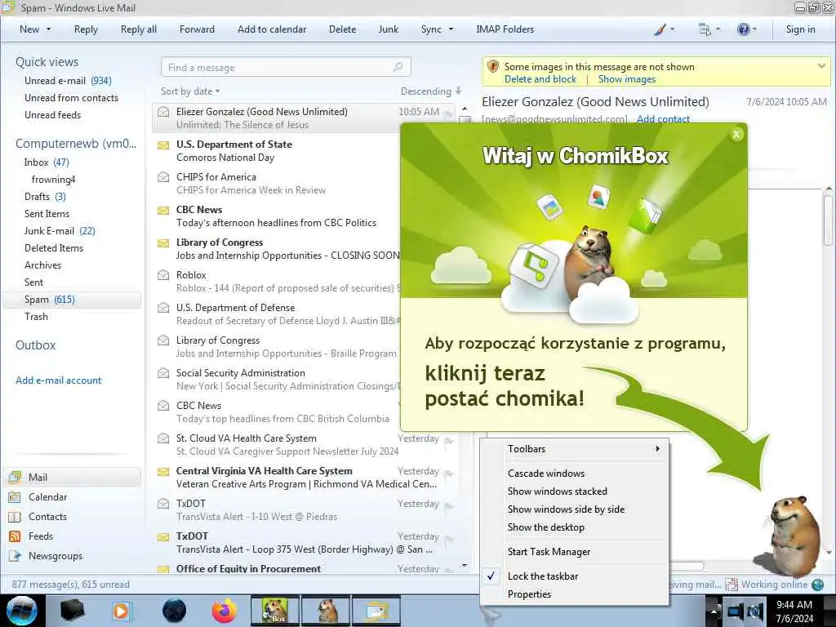Mark message as Junk

pyautogui.click(x=388, y=29)
